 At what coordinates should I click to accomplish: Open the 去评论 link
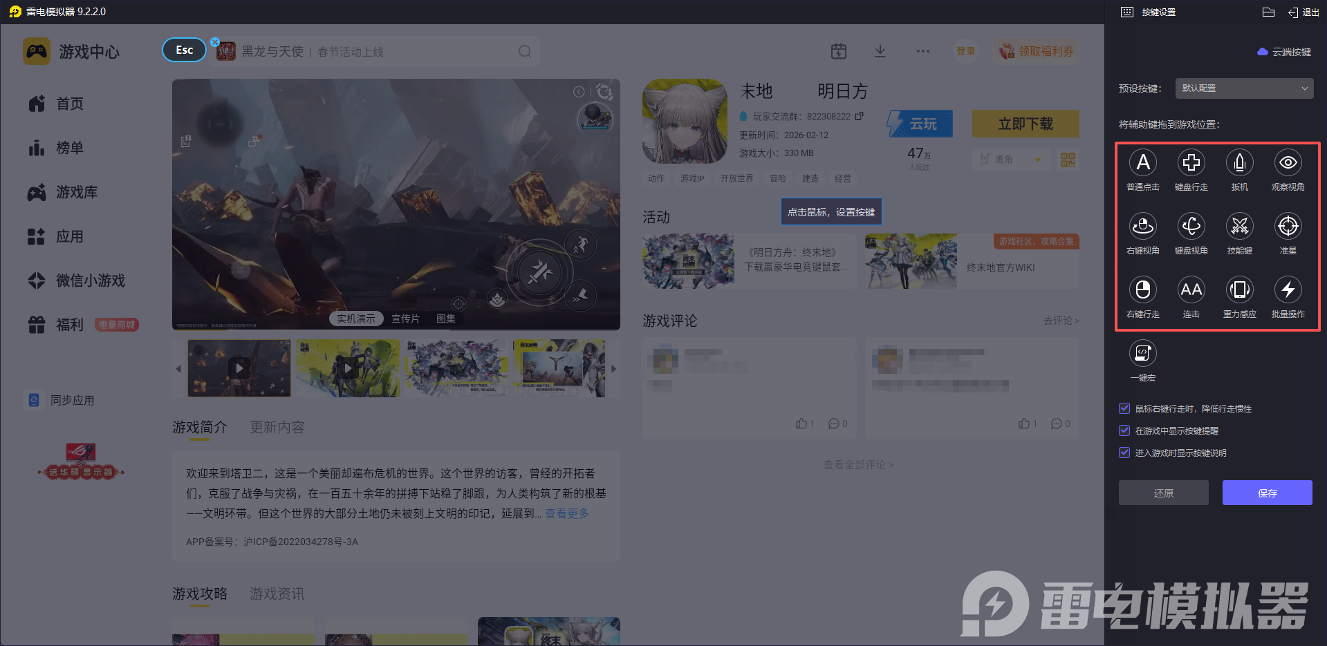point(1061,321)
